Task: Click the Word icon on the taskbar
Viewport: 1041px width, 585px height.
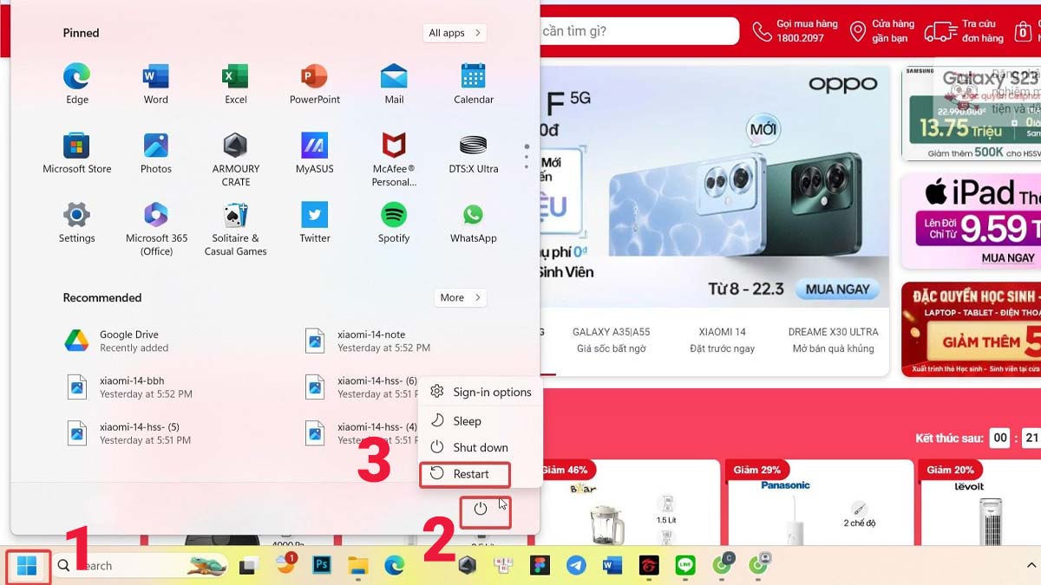Action: (612, 566)
